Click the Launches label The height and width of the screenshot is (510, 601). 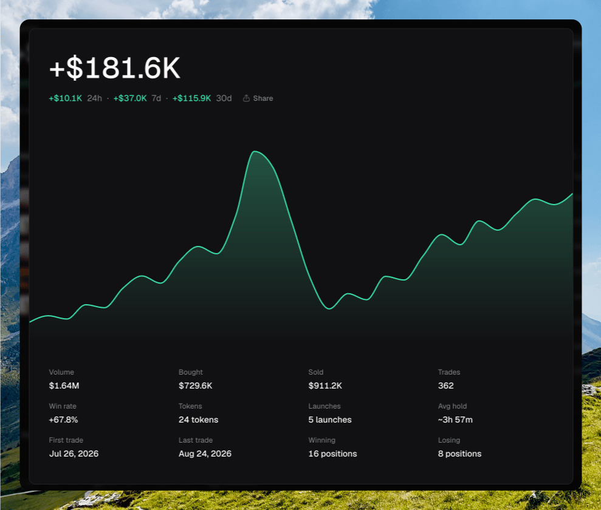pyautogui.click(x=325, y=406)
